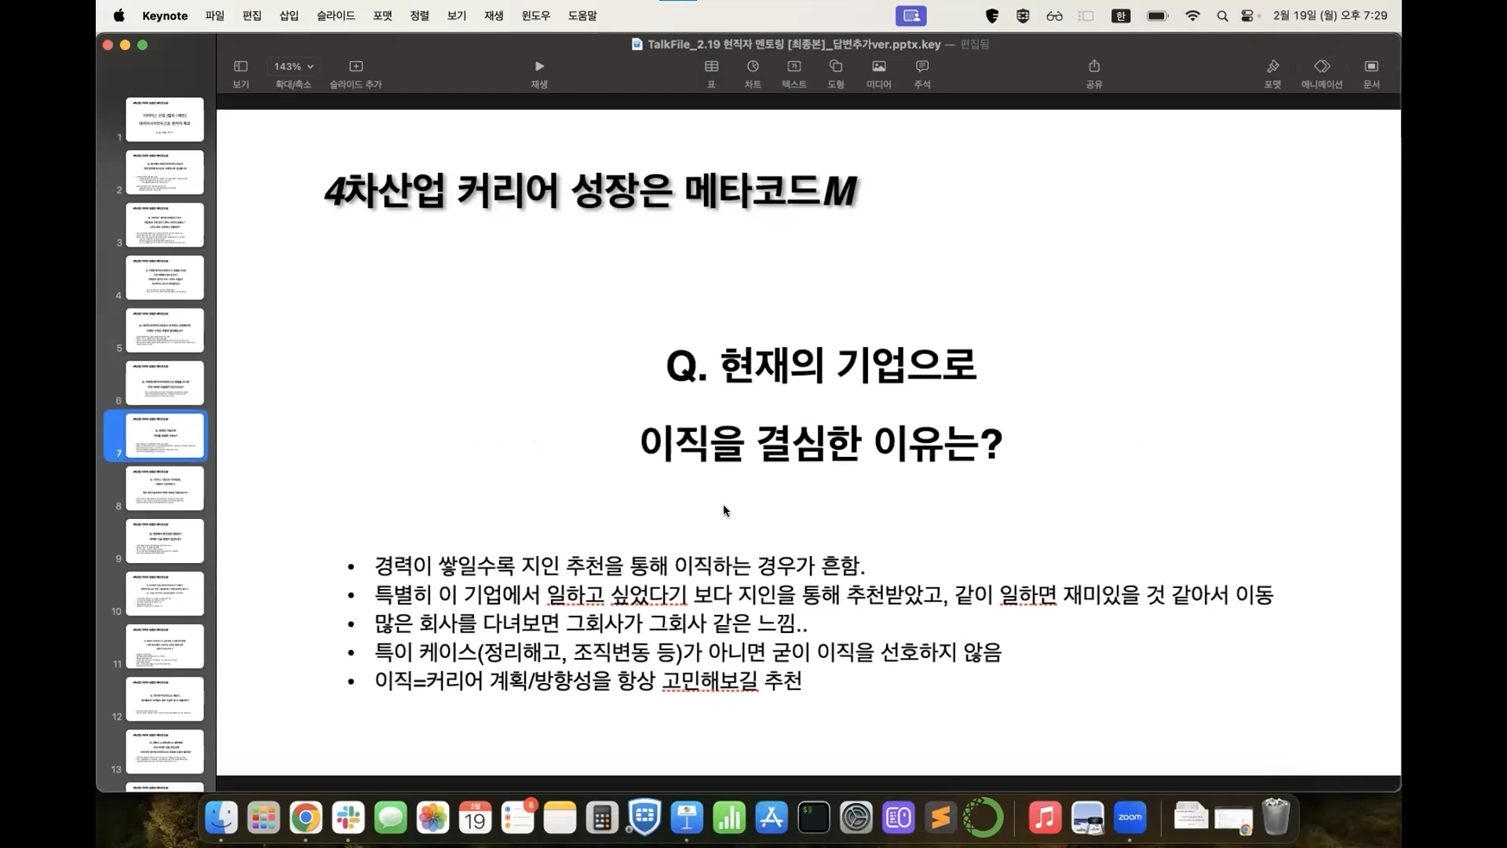
Task: Open Slack from the Dock
Action: coord(348,818)
